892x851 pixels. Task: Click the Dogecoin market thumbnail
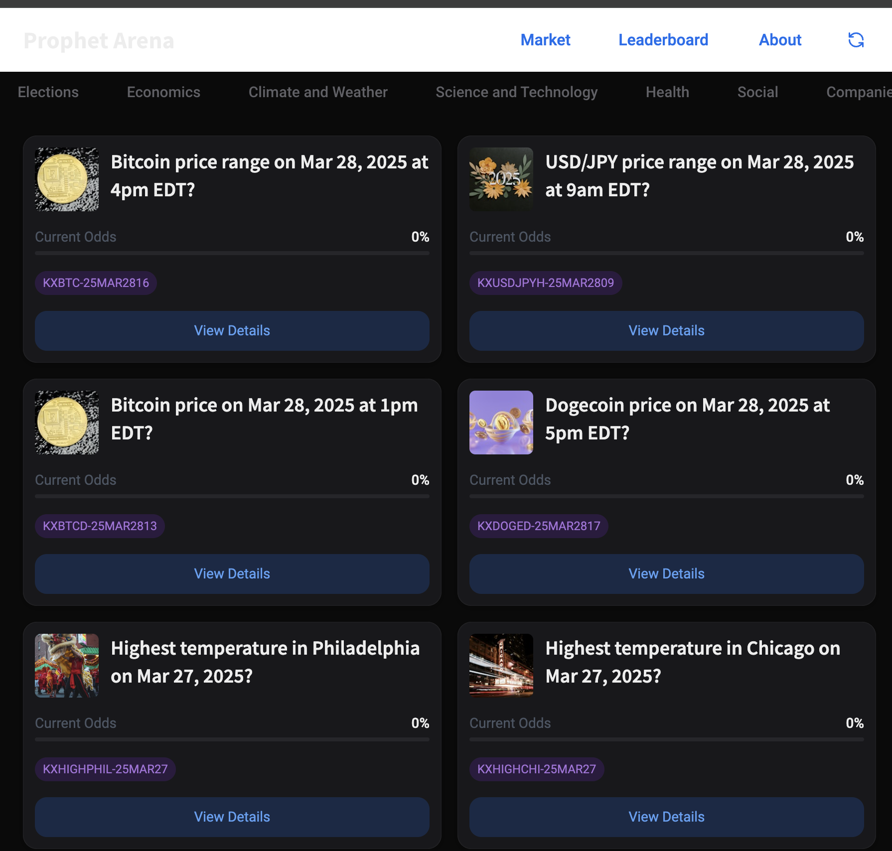pyautogui.click(x=501, y=423)
